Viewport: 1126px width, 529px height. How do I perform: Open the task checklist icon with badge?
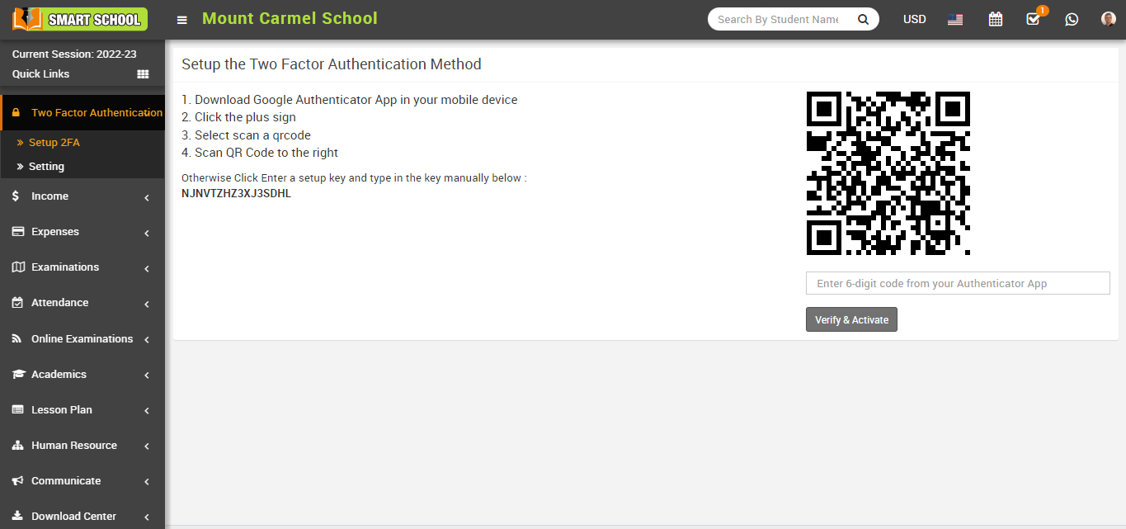point(1033,19)
